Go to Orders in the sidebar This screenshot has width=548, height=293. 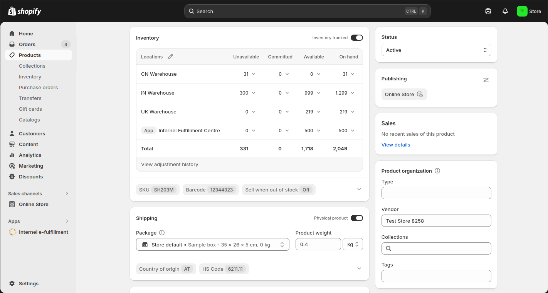27,44
